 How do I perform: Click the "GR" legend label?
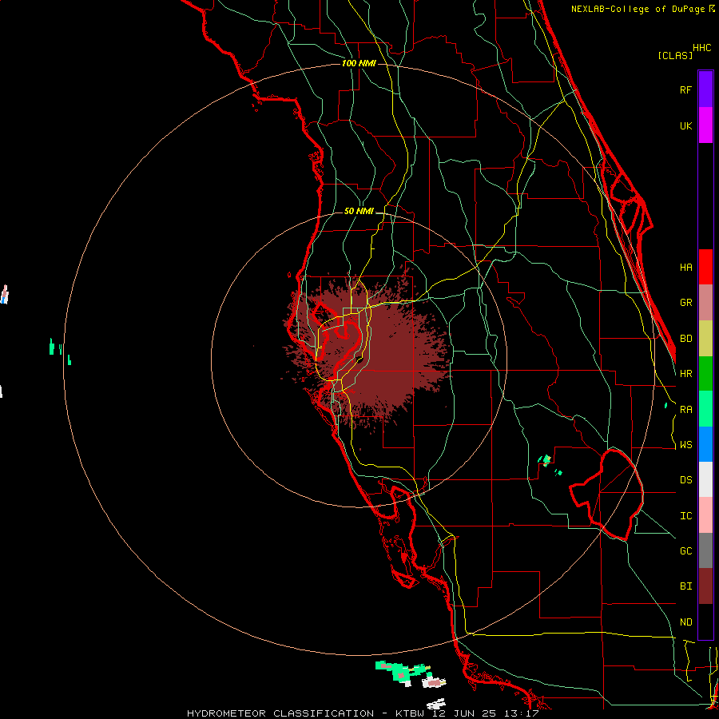pos(685,303)
